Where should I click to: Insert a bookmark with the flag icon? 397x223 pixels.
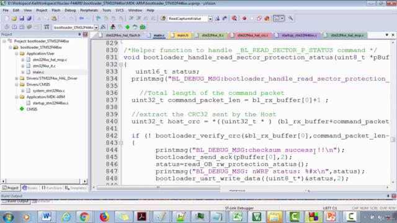pos(99,19)
